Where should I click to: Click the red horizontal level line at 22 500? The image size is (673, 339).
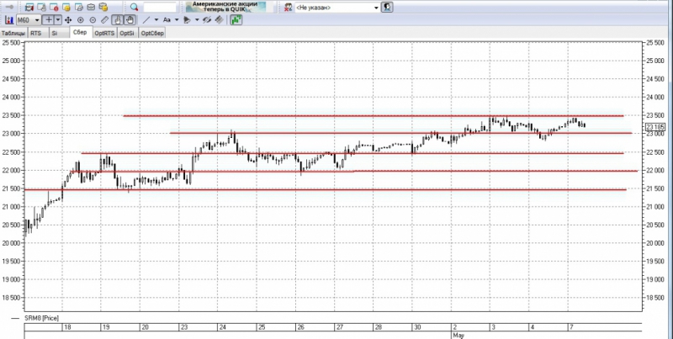[352, 153]
